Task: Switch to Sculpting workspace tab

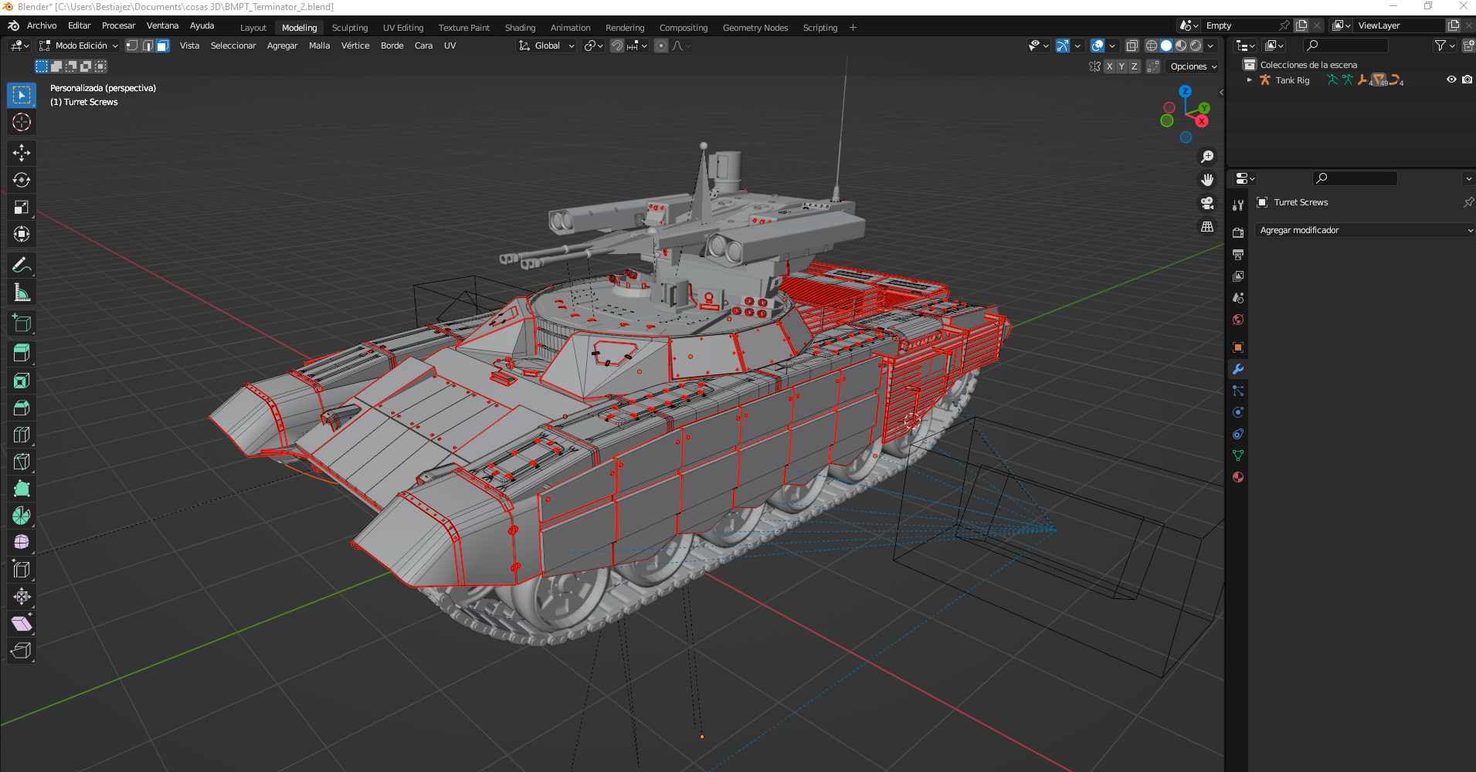Action: [350, 28]
